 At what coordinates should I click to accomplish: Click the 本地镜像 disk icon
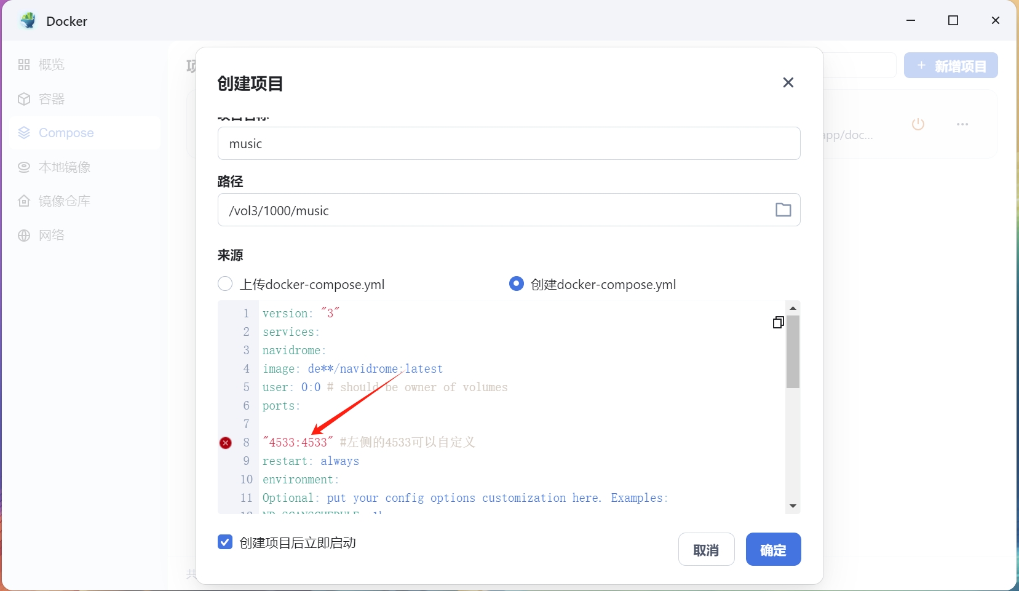coord(24,167)
